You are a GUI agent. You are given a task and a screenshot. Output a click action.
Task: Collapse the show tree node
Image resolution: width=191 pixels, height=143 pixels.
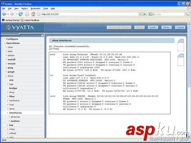click(x=6, y=76)
